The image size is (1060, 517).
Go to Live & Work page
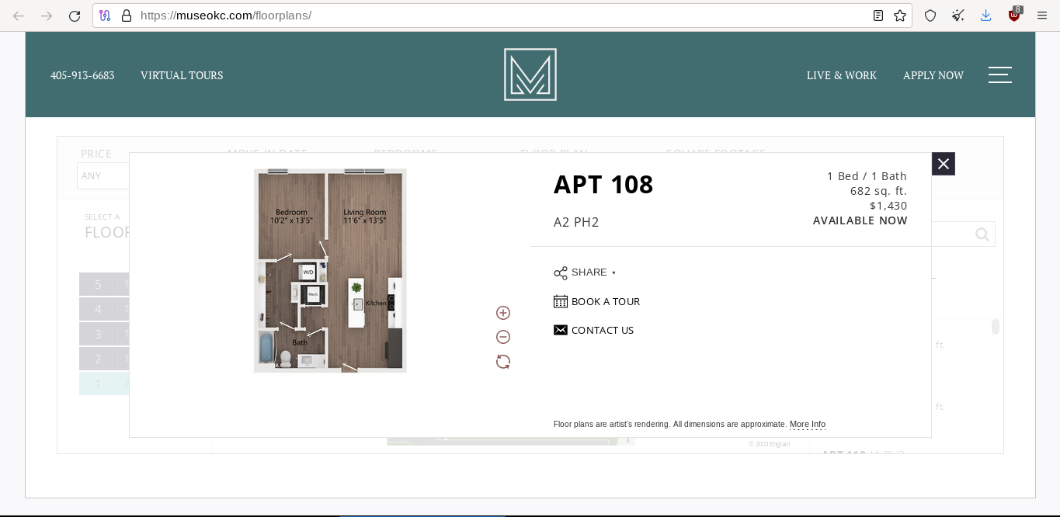tap(842, 75)
